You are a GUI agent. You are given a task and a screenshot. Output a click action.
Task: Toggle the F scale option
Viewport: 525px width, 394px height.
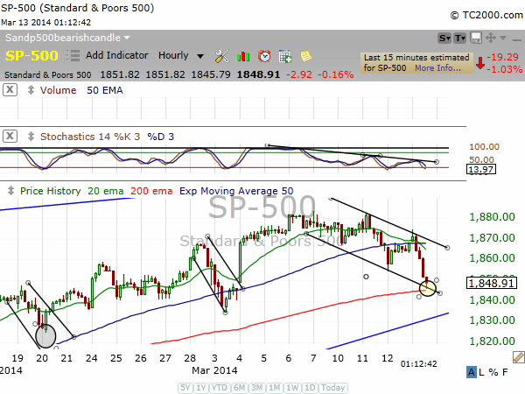click(505, 372)
